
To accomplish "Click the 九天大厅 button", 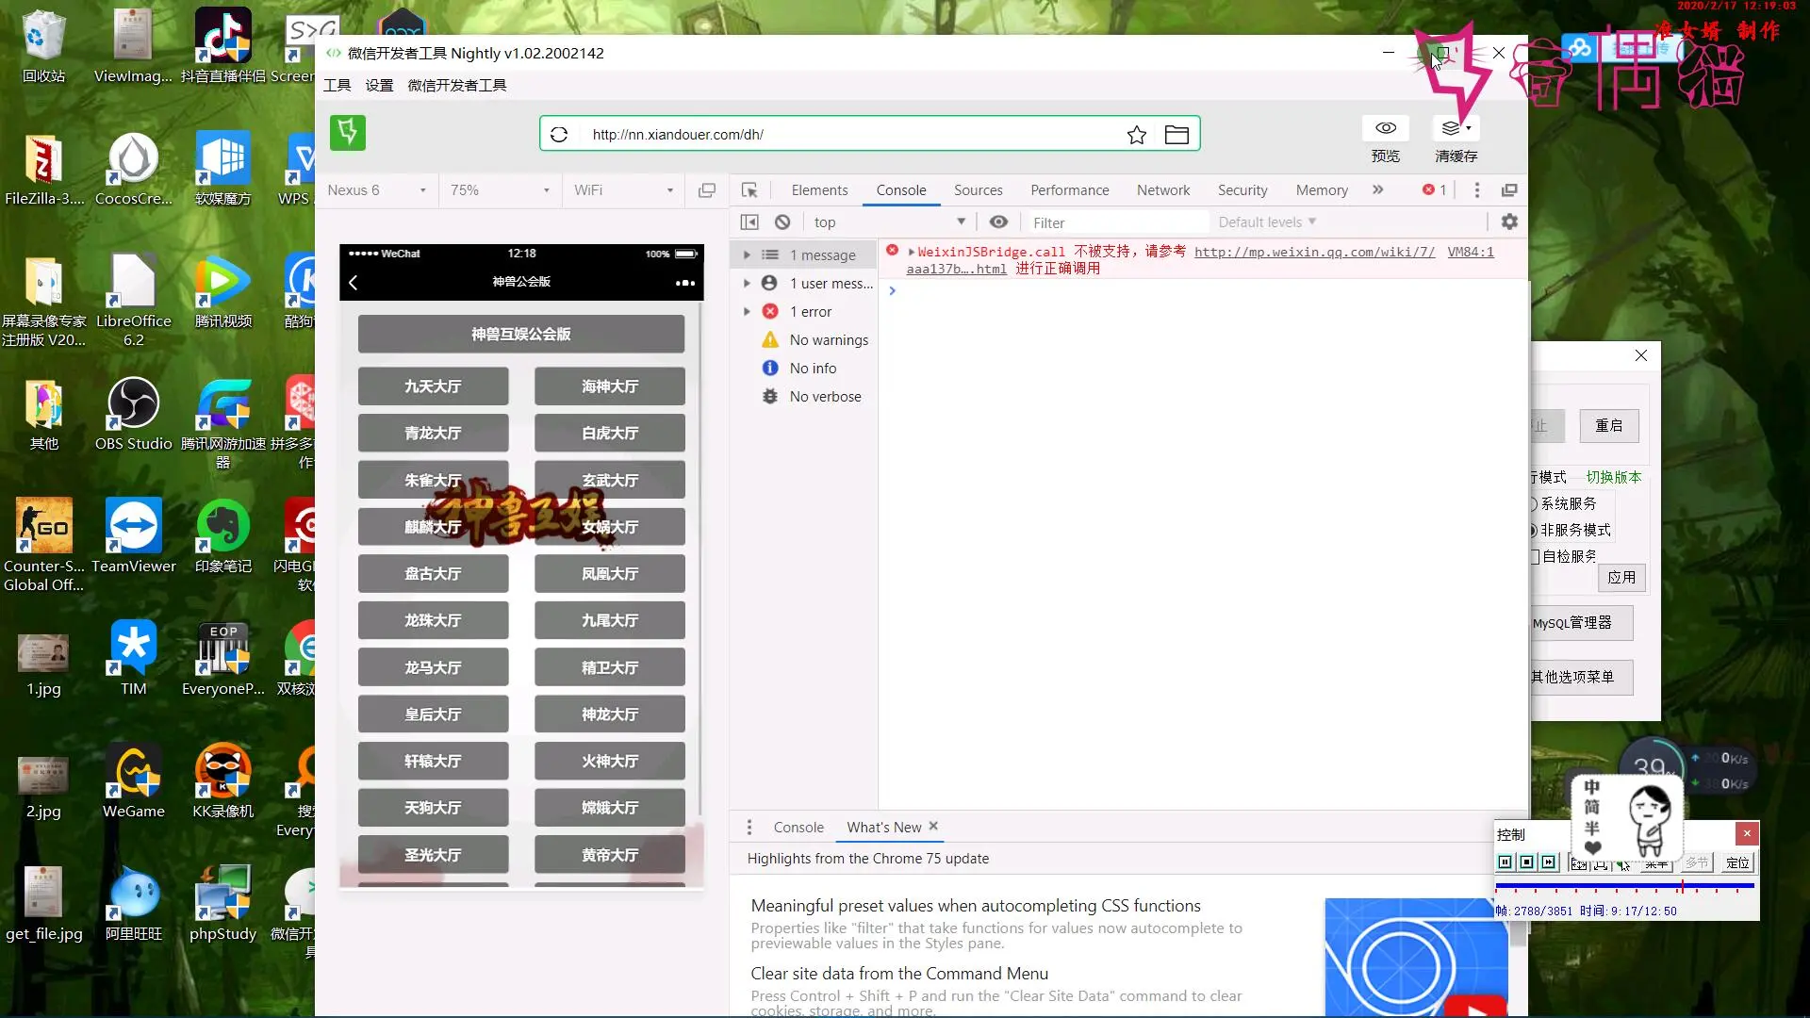I will click(433, 386).
